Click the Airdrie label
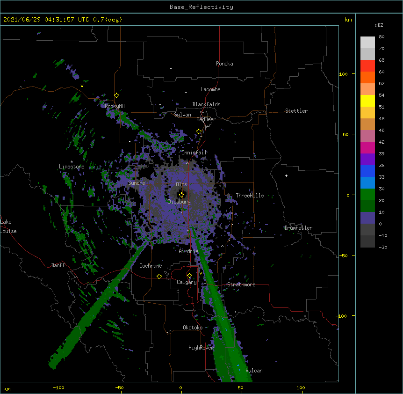403x394 pixels. (x=189, y=251)
